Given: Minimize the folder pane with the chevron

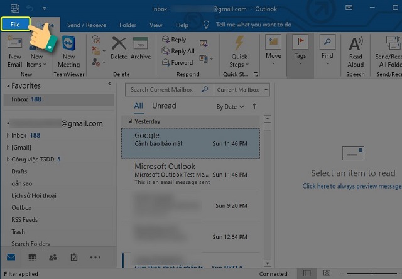Looking at the screenshot, I should click(x=109, y=84).
